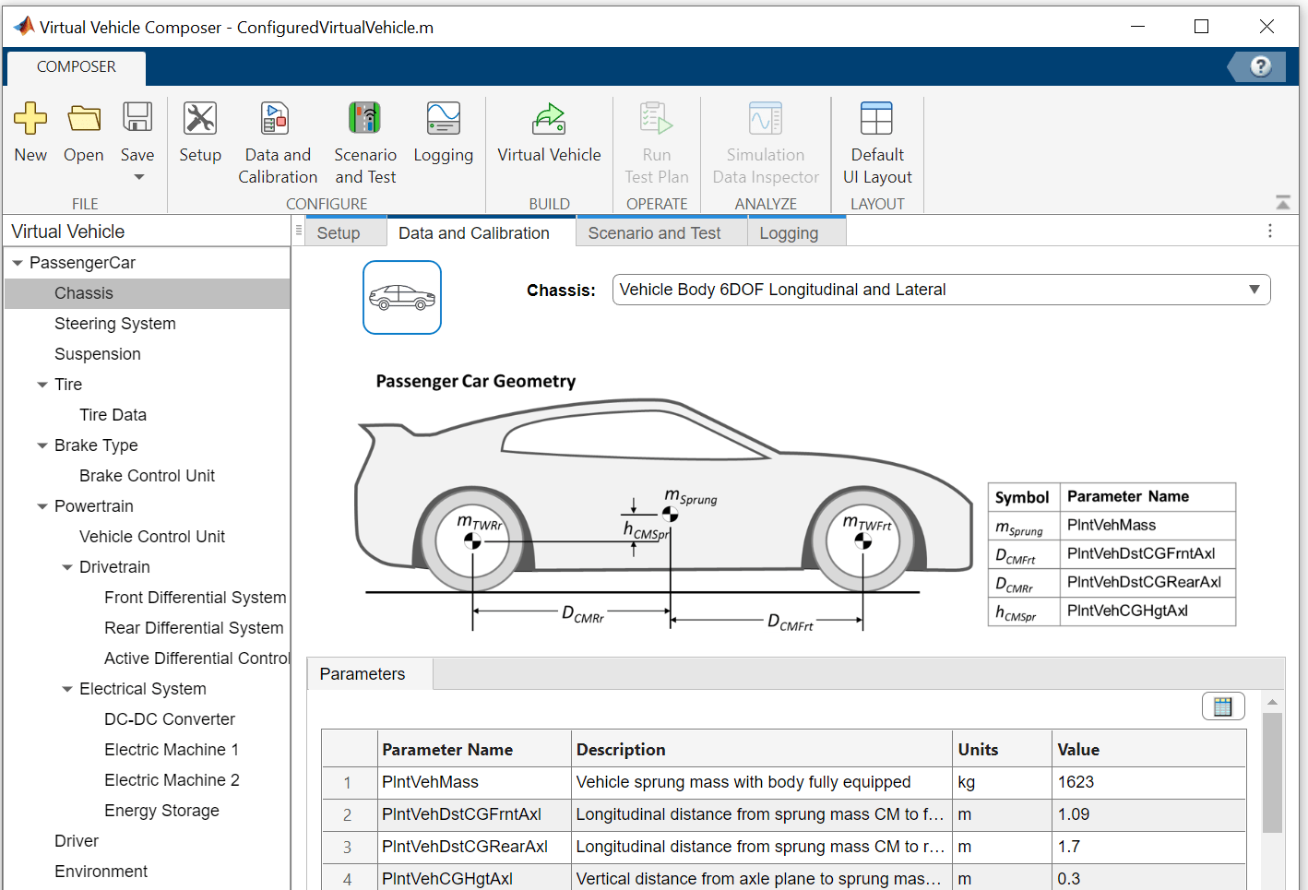Click the panel drag handle beside the Setup tab

(299, 231)
